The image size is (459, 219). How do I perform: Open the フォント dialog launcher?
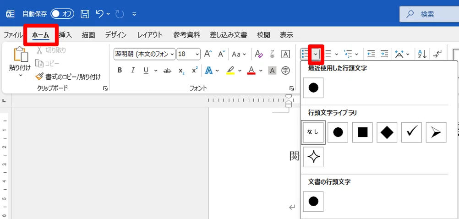291,88
